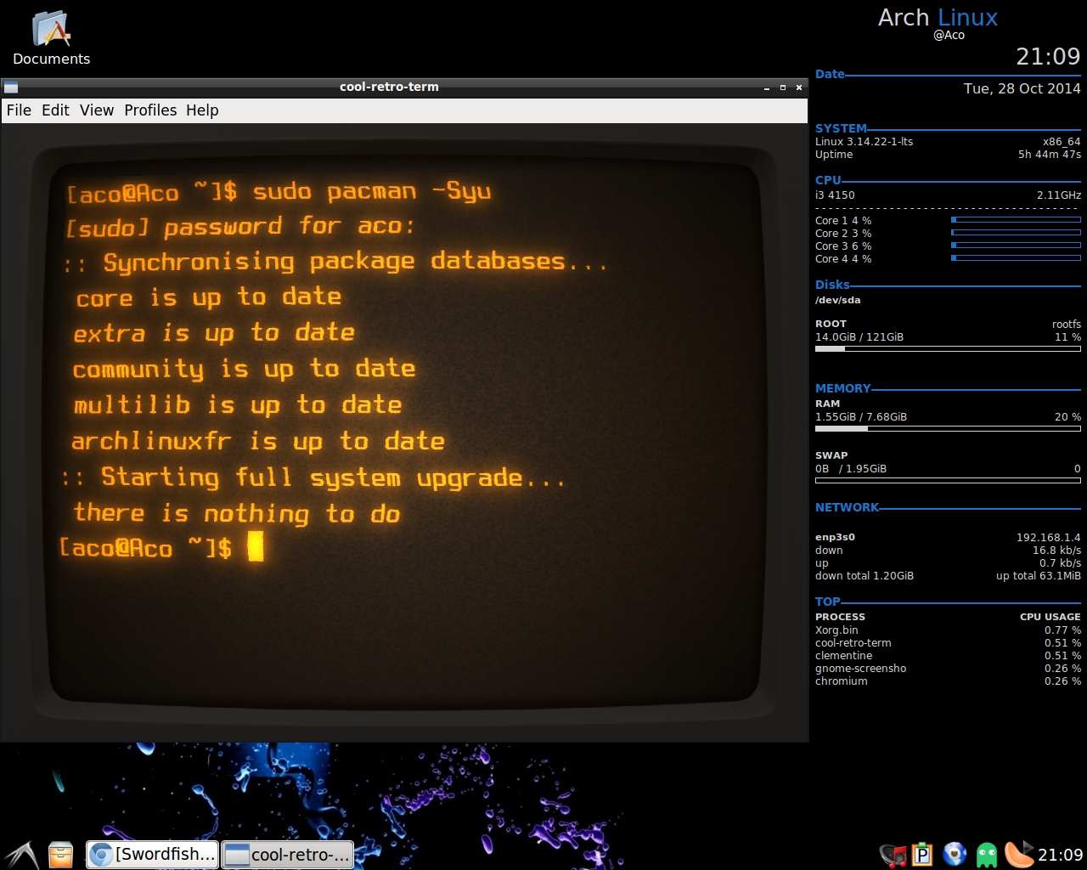Select the cool-retro-... taskbar button

(288, 855)
